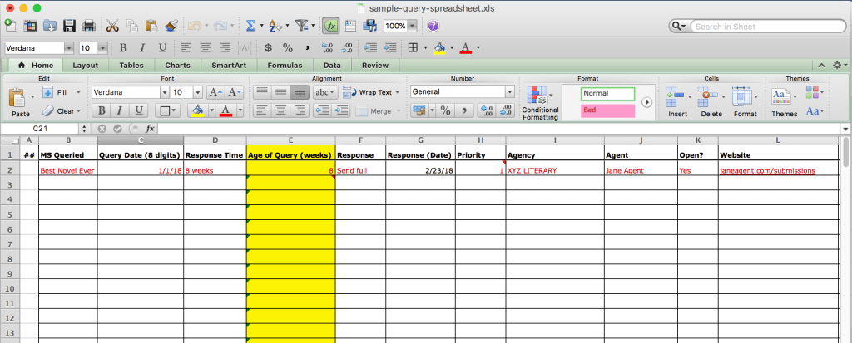Click the Conditional Formatting icon
Screen dimensions: 852x343
click(538, 95)
